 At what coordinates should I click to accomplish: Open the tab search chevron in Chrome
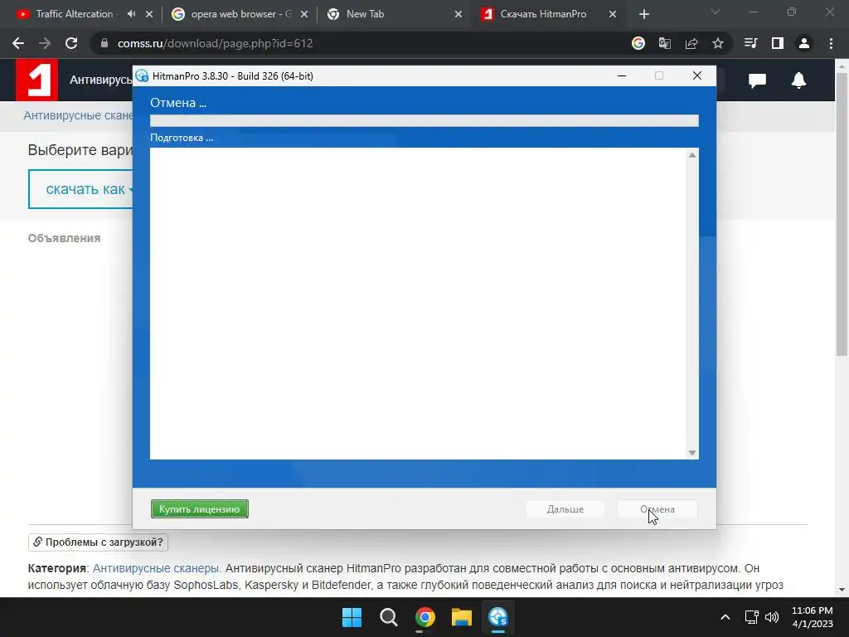click(x=716, y=12)
